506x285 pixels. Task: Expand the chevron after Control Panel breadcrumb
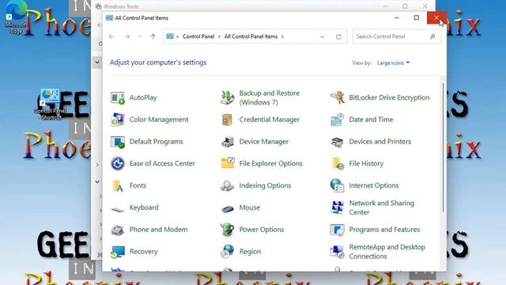tap(219, 36)
